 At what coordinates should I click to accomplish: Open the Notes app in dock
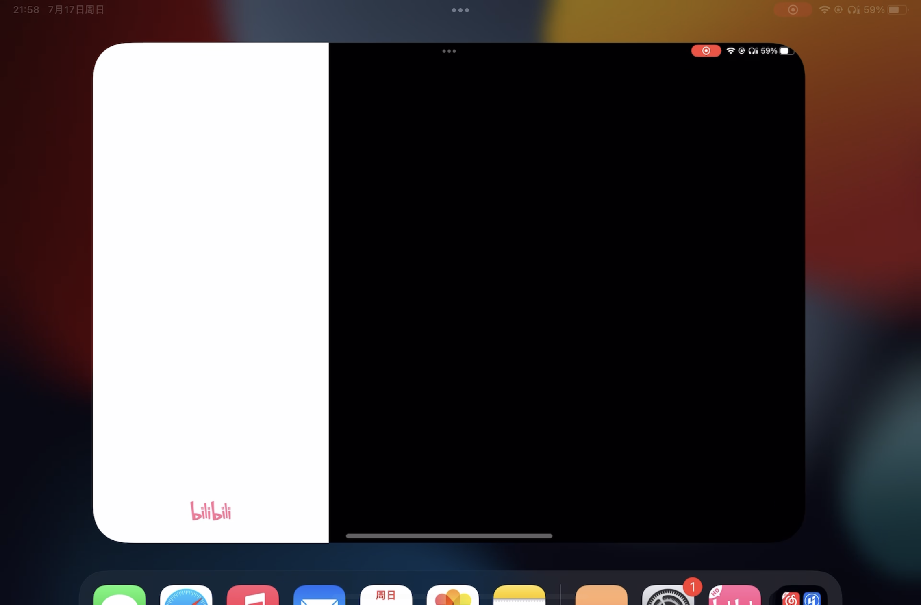(519, 595)
